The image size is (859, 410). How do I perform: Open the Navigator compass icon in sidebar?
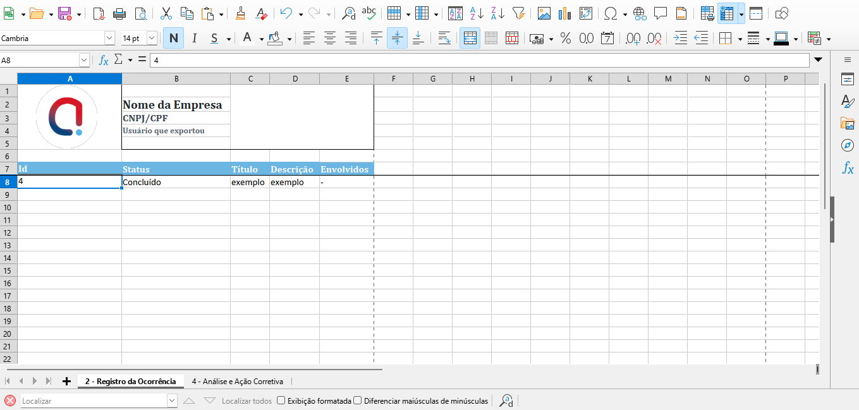click(x=847, y=146)
